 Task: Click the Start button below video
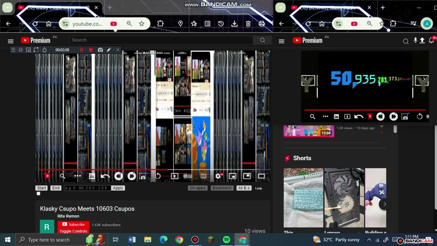point(41,188)
